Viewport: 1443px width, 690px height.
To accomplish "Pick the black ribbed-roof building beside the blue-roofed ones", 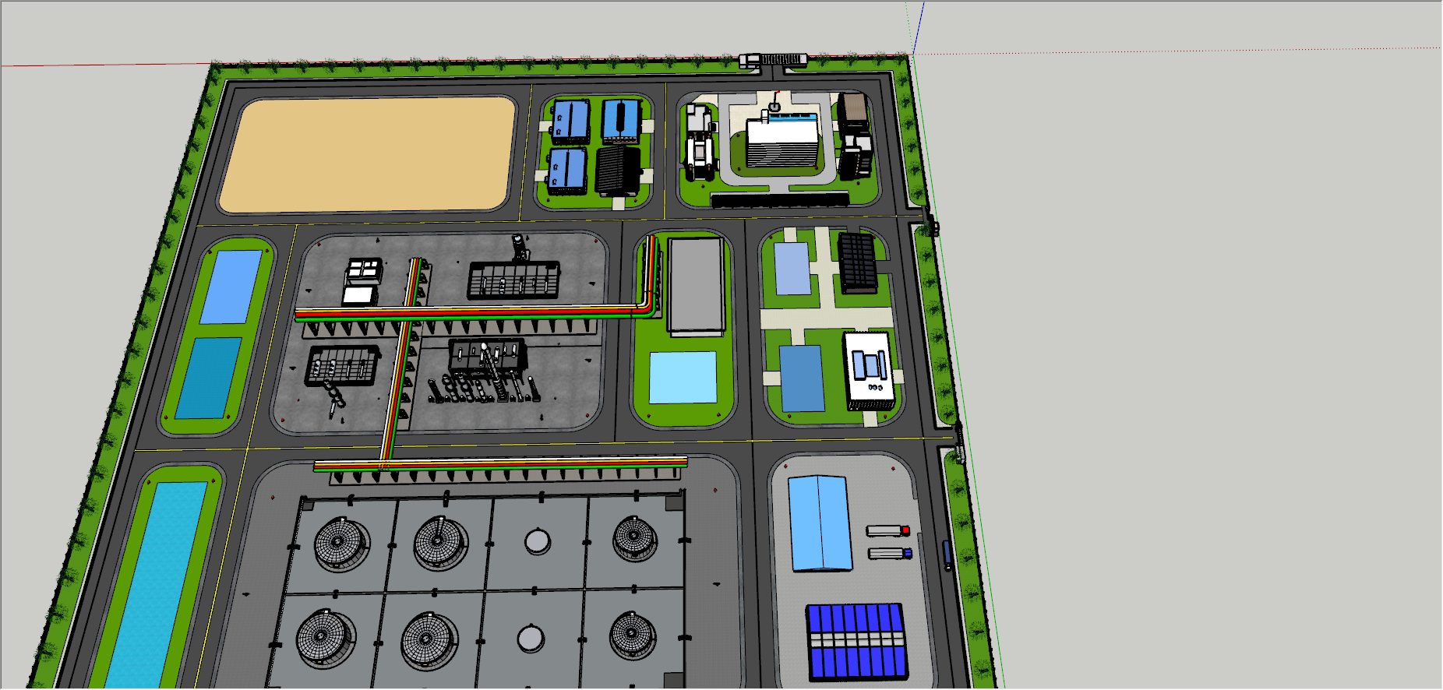I will (x=619, y=169).
